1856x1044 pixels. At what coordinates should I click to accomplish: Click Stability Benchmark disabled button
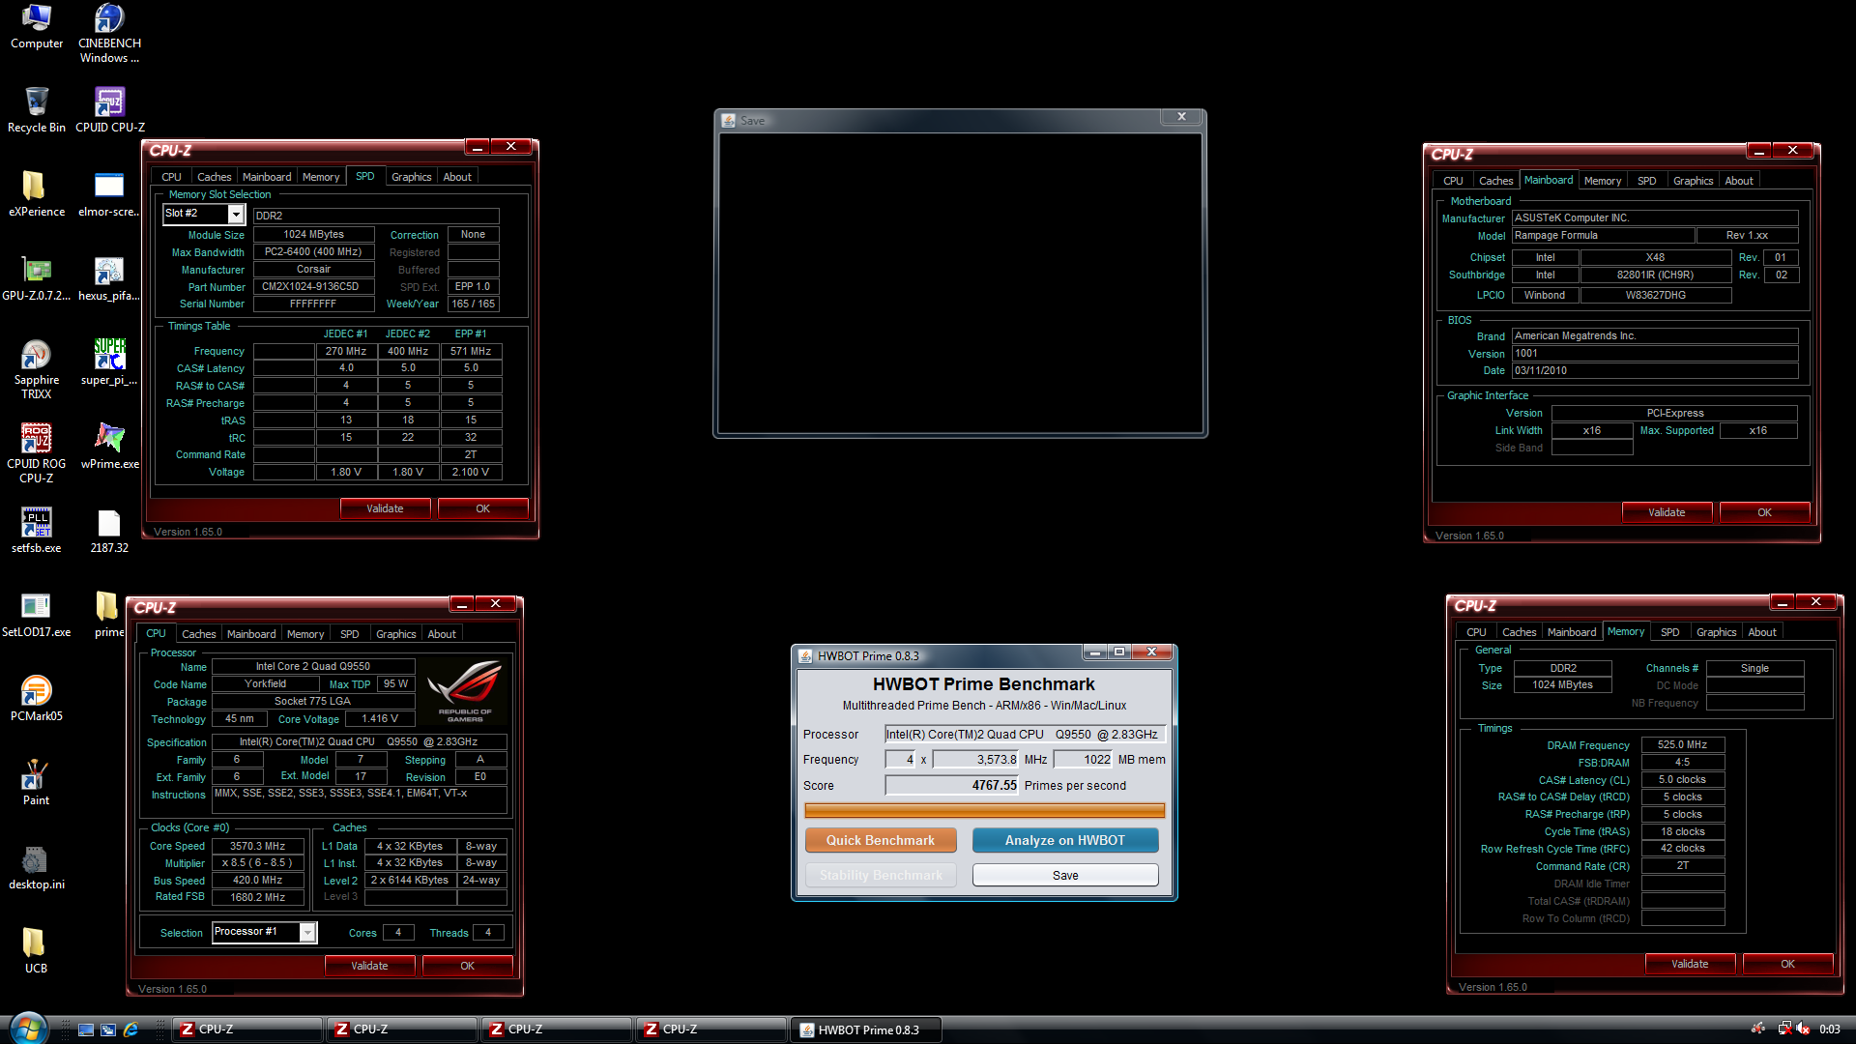[x=881, y=875]
